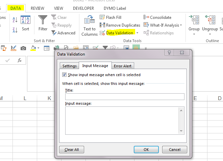Open the REVIEW ribbon tab
Image resolution: width=223 pixels, height=161 pixels.
38,8
